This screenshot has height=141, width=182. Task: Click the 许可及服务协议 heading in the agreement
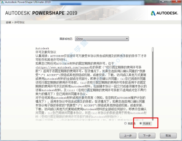point(46,52)
